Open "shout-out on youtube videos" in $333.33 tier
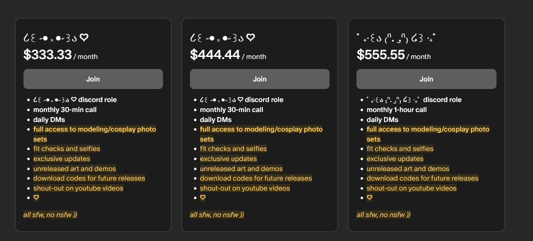This screenshot has height=241, width=533. click(x=78, y=188)
